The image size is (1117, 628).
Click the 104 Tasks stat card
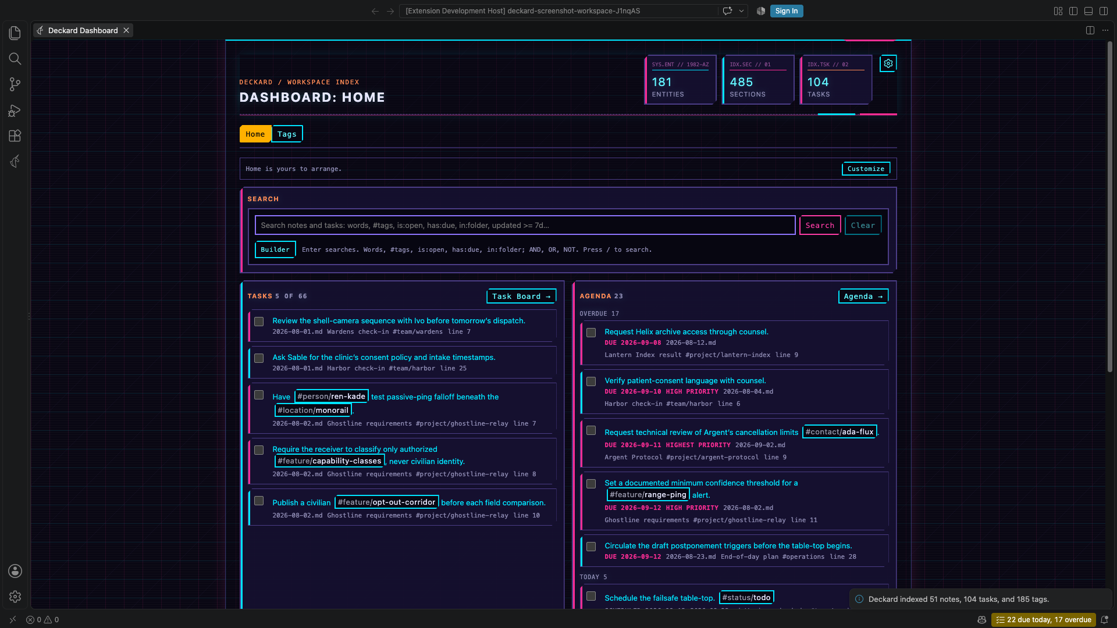click(836, 80)
